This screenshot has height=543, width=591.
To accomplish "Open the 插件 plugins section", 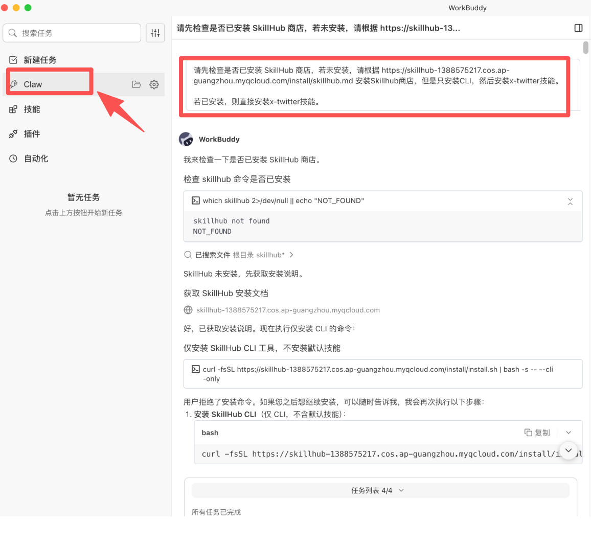I will (x=84, y=134).
